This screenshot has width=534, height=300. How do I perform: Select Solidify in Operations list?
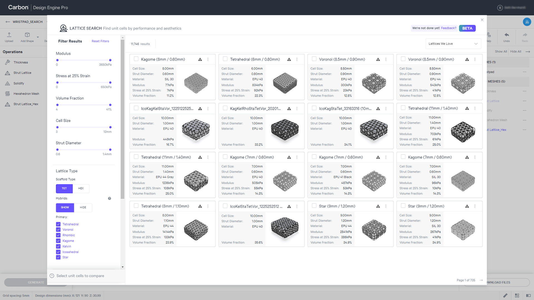point(19,83)
